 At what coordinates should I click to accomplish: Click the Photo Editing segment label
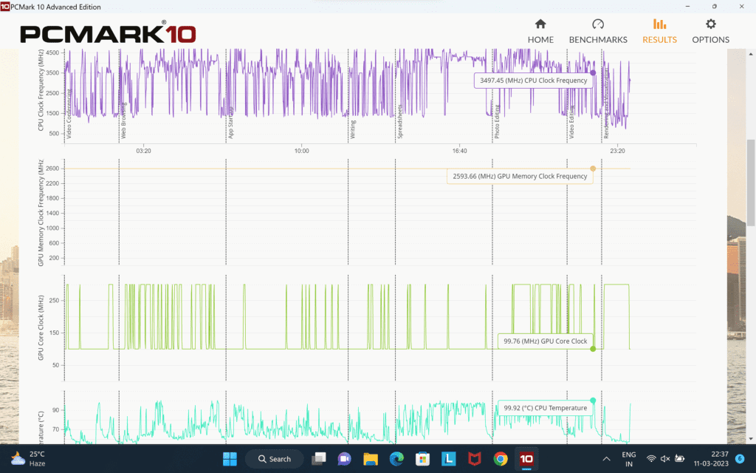(497, 122)
